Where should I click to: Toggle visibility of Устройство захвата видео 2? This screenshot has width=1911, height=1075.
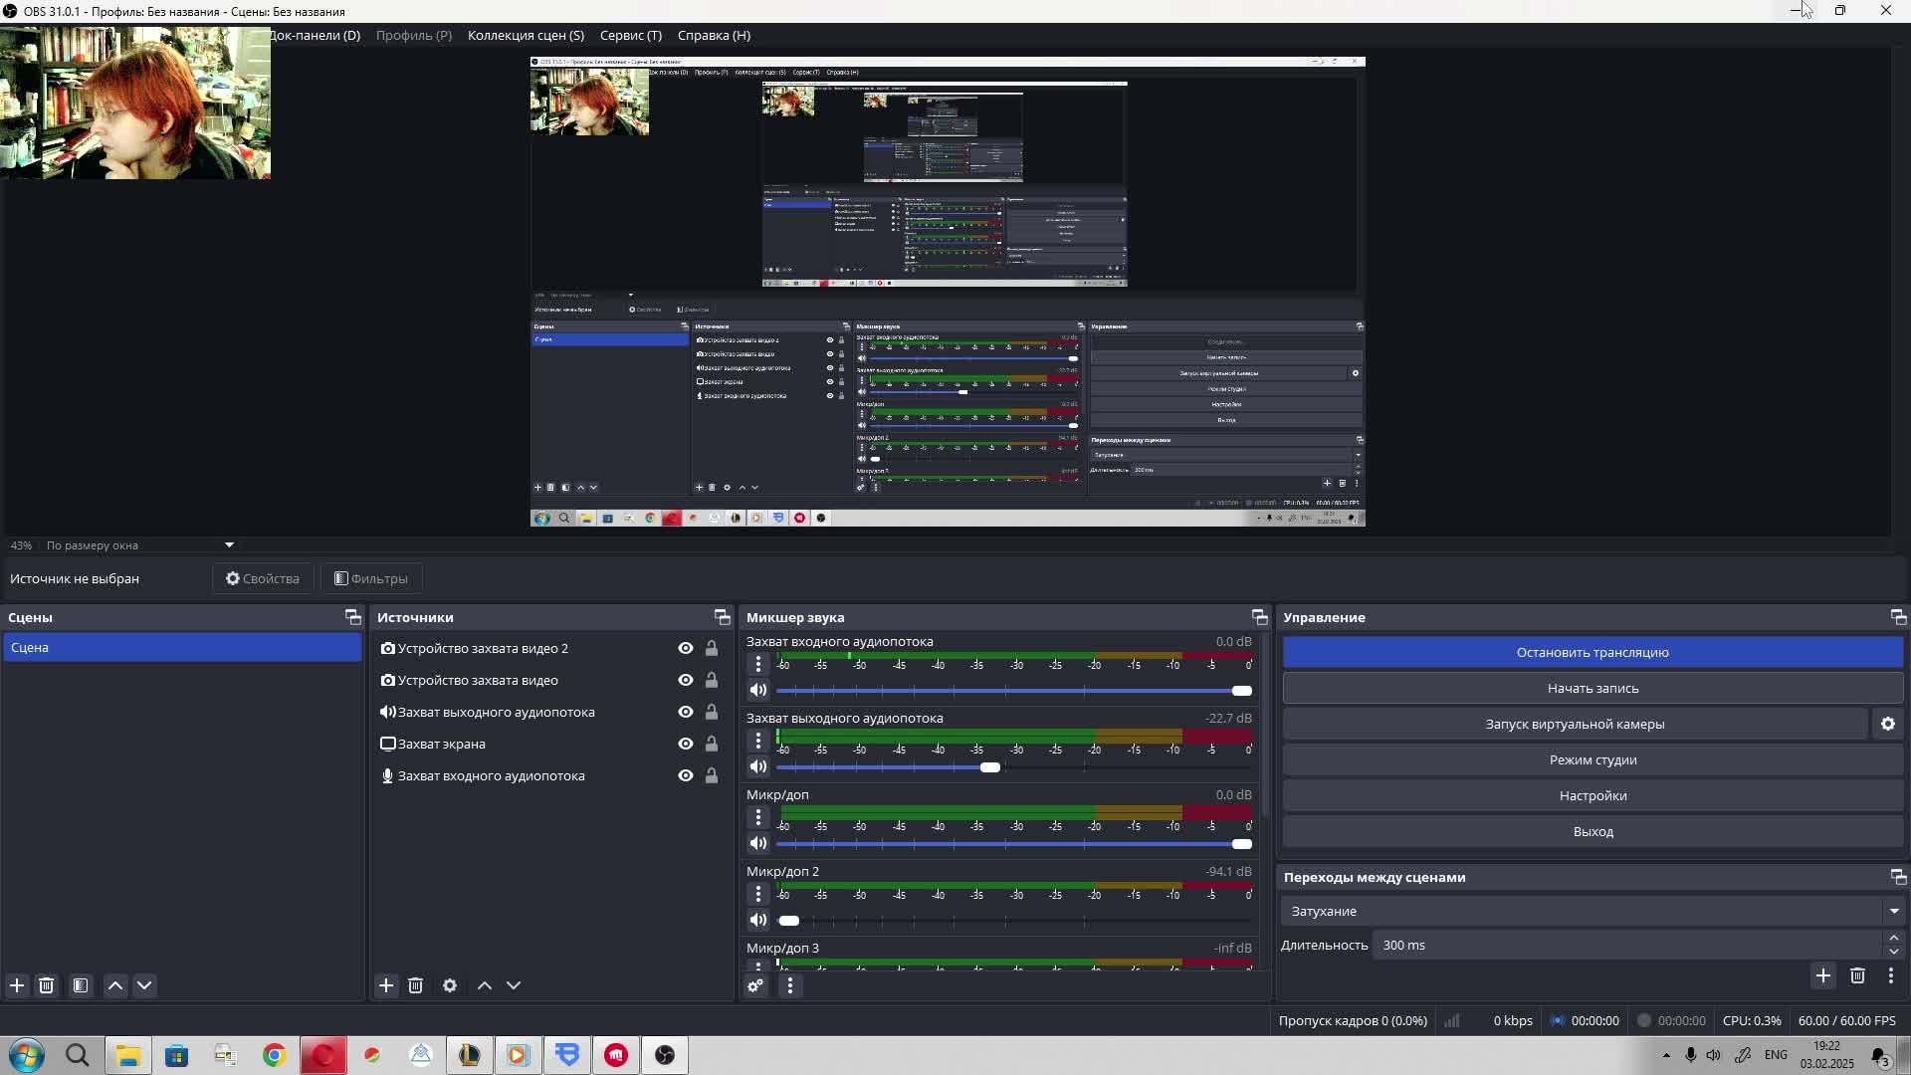click(x=686, y=648)
